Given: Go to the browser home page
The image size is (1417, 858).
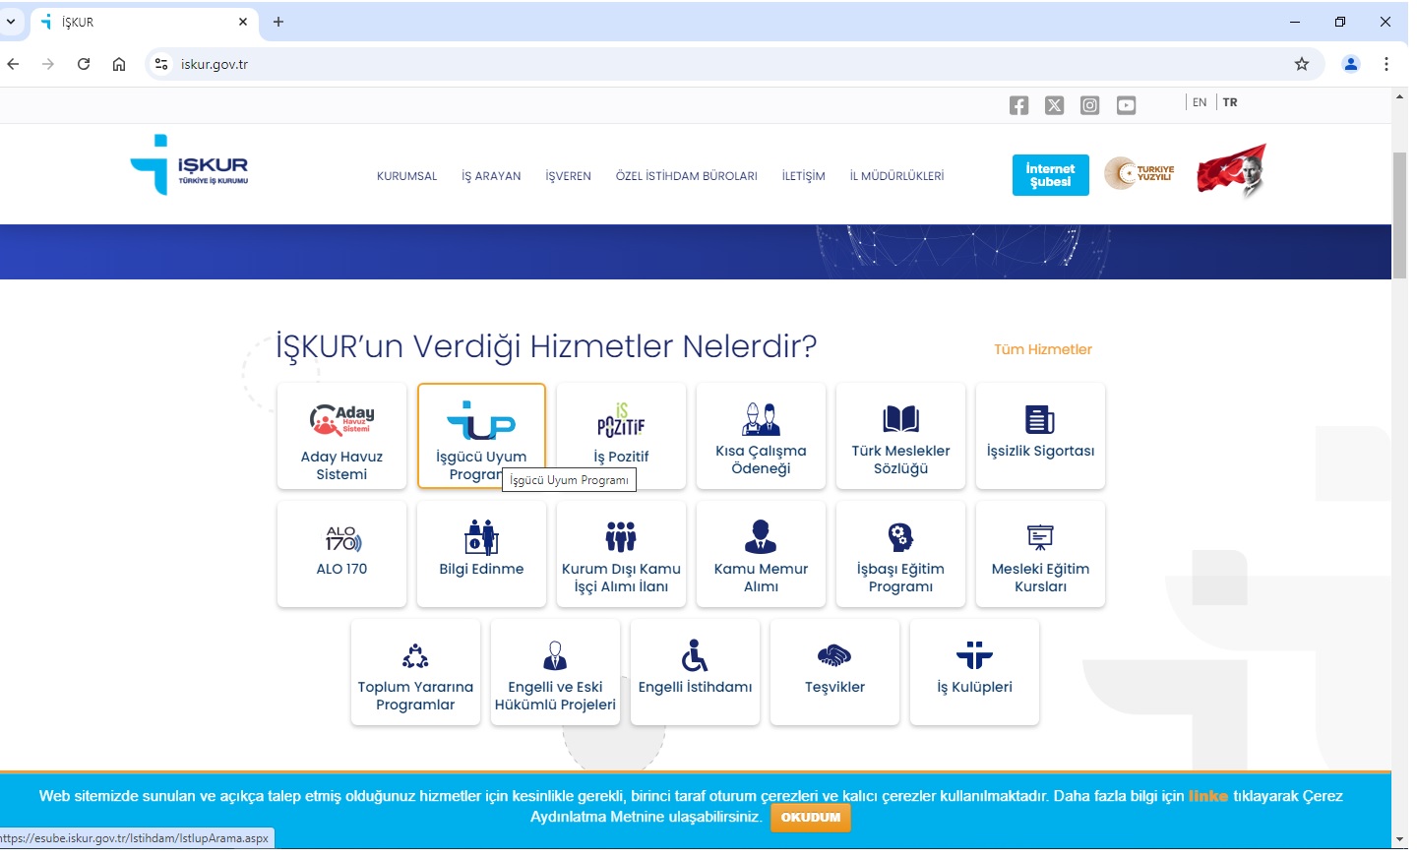Looking at the screenshot, I should [119, 64].
